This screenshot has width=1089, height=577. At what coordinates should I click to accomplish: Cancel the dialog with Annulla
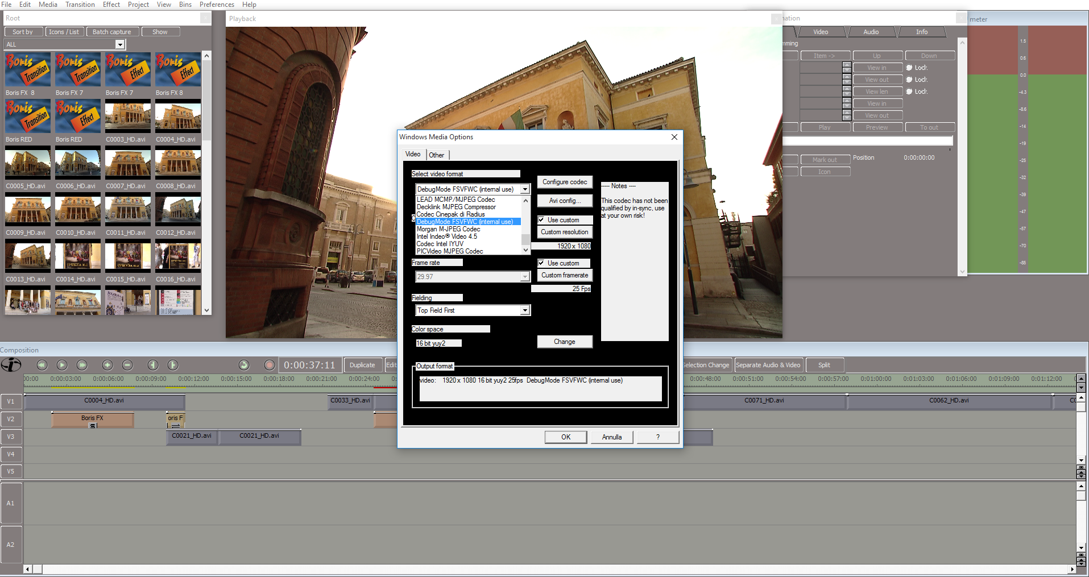[x=612, y=437]
